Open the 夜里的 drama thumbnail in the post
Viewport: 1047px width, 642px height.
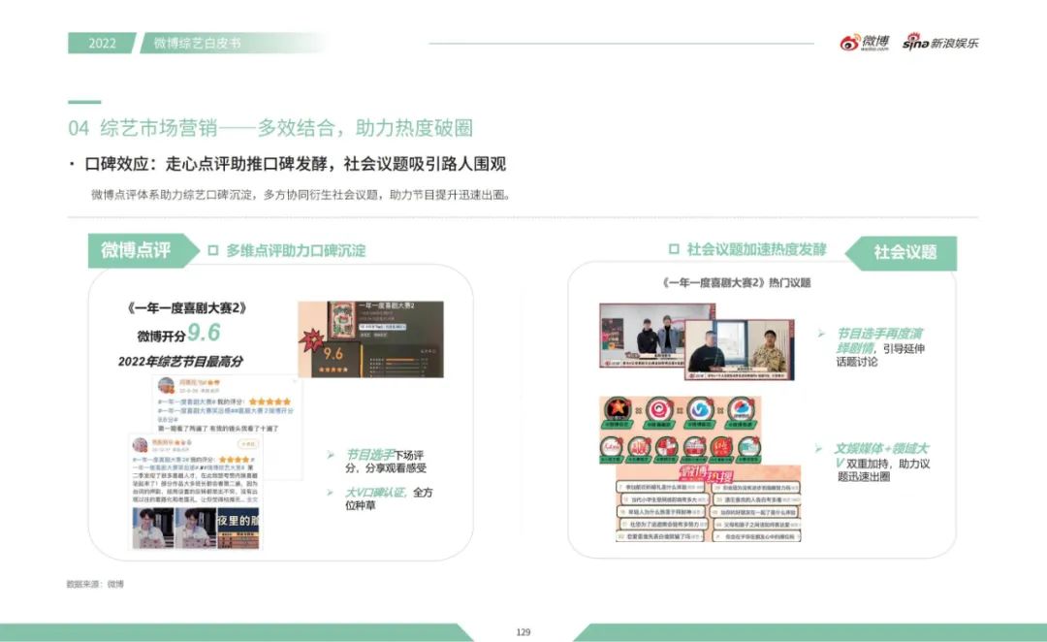coord(238,526)
